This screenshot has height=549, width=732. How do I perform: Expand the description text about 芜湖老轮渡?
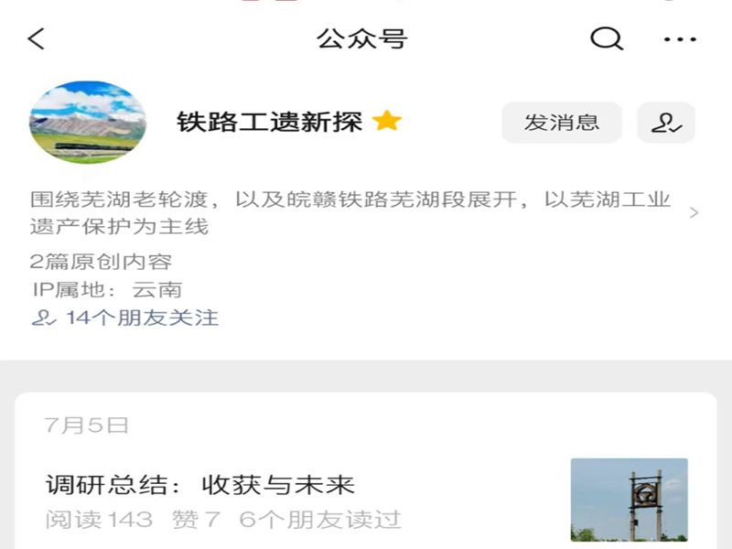[350, 213]
